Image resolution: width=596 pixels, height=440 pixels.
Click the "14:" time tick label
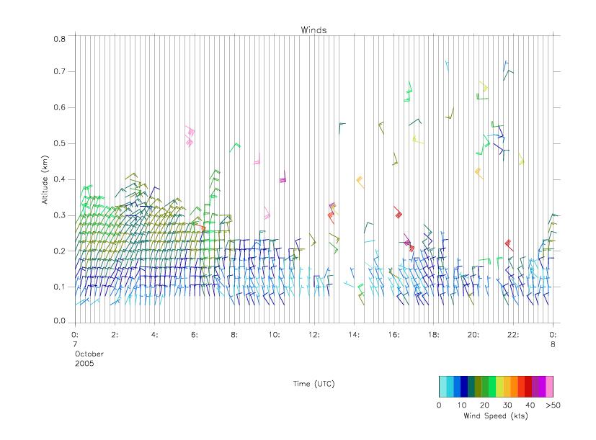(x=354, y=335)
